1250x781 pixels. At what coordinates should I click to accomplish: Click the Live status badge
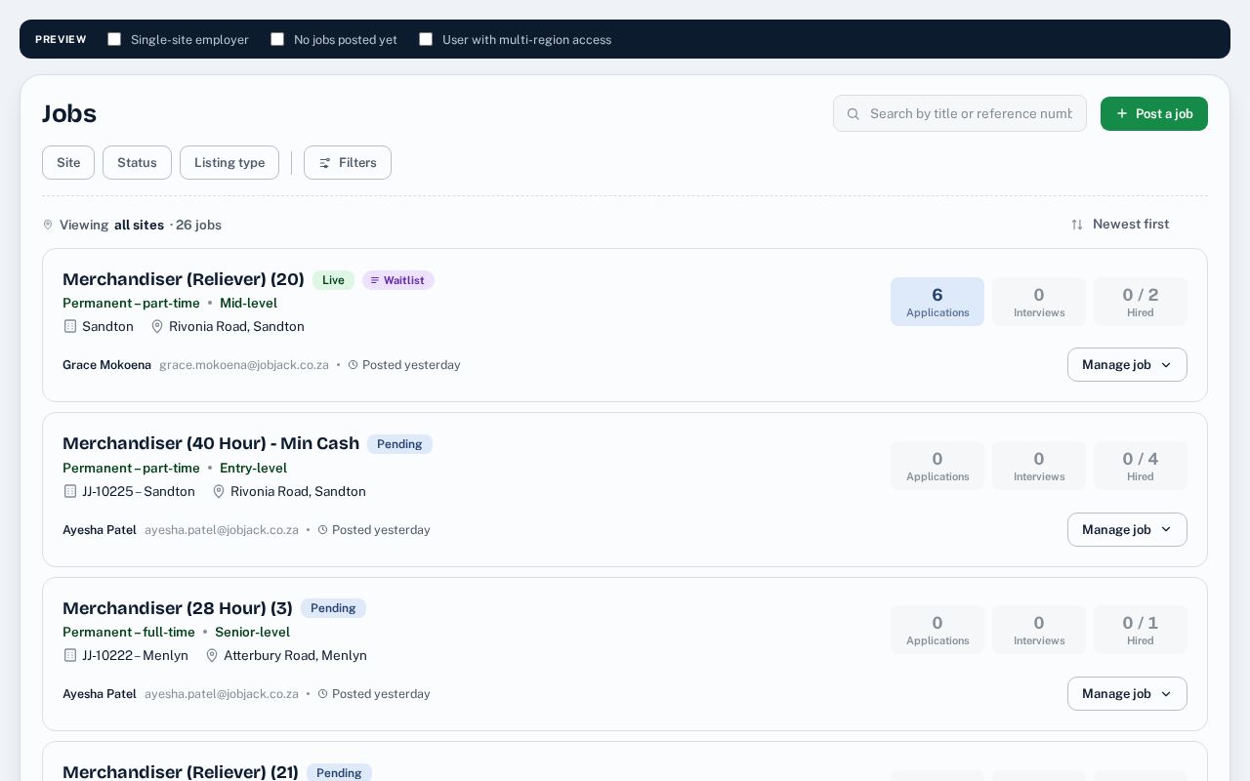click(333, 280)
